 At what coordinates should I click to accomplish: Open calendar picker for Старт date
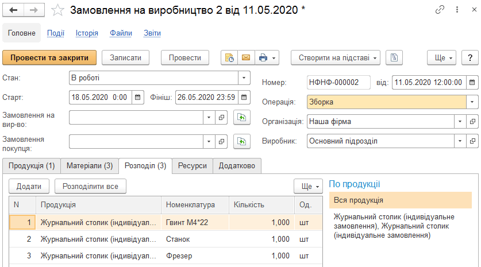coord(138,98)
